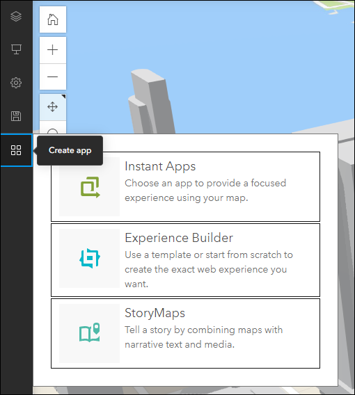The width and height of the screenshot is (355, 395).
Task: Click the Home default view button
Action: tap(53, 19)
